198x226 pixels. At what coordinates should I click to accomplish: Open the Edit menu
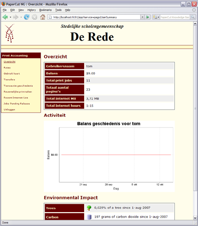(12, 10)
